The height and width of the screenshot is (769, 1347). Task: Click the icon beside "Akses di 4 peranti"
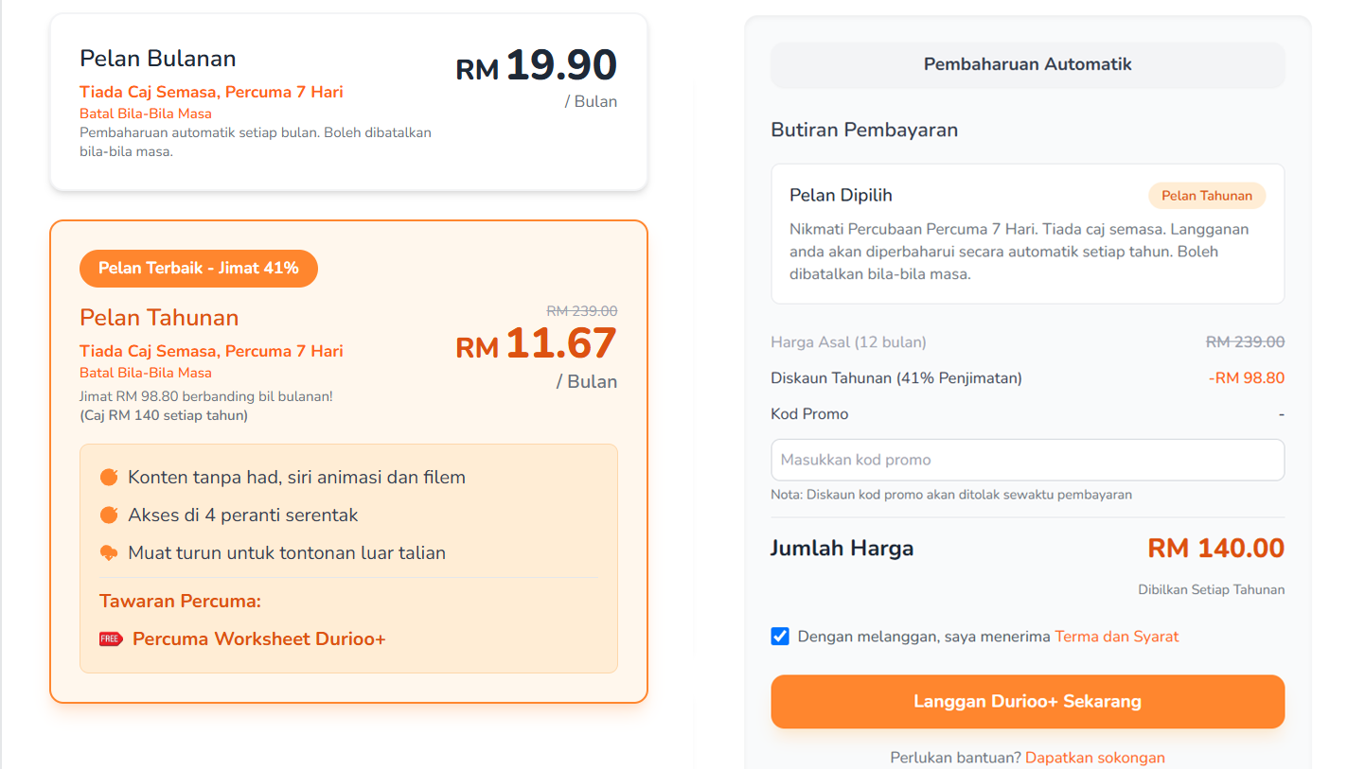point(109,515)
